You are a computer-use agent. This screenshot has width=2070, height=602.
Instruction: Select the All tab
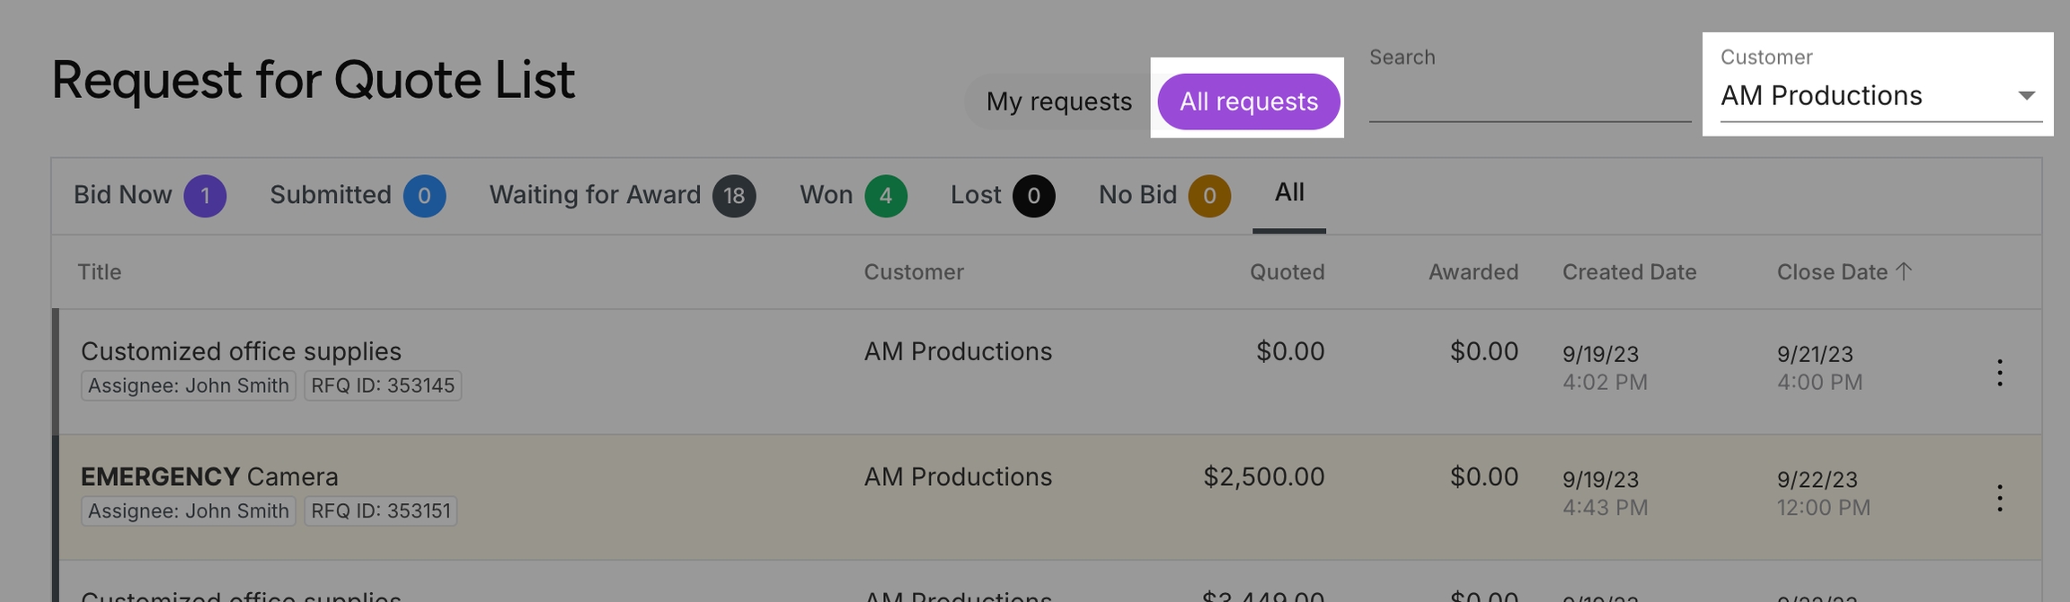click(1289, 192)
